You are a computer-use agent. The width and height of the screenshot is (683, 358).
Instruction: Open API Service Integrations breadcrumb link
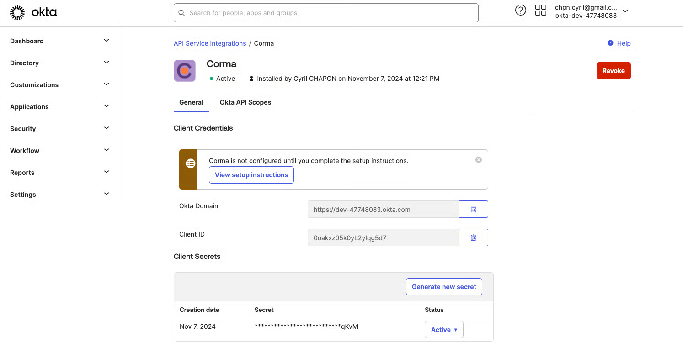(210, 43)
